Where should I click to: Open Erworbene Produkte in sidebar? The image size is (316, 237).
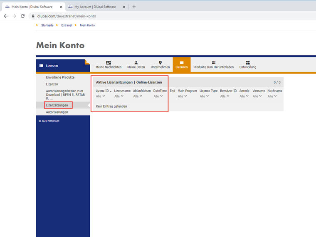click(x=60, y=77)
